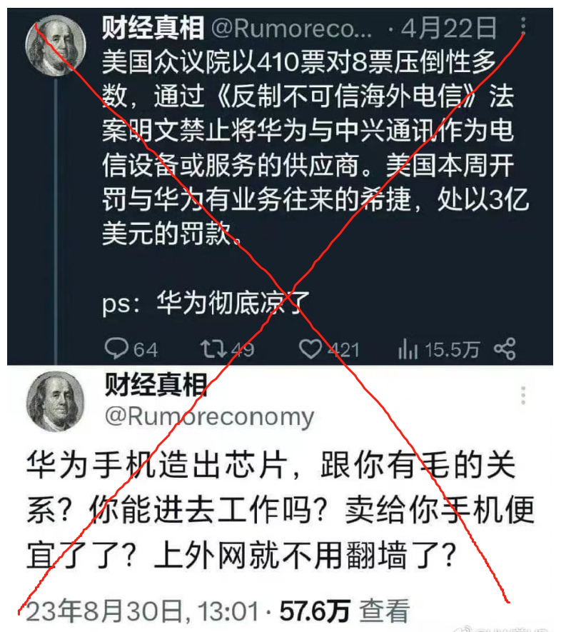Open 4月22日 tweet date

point(449,29)
